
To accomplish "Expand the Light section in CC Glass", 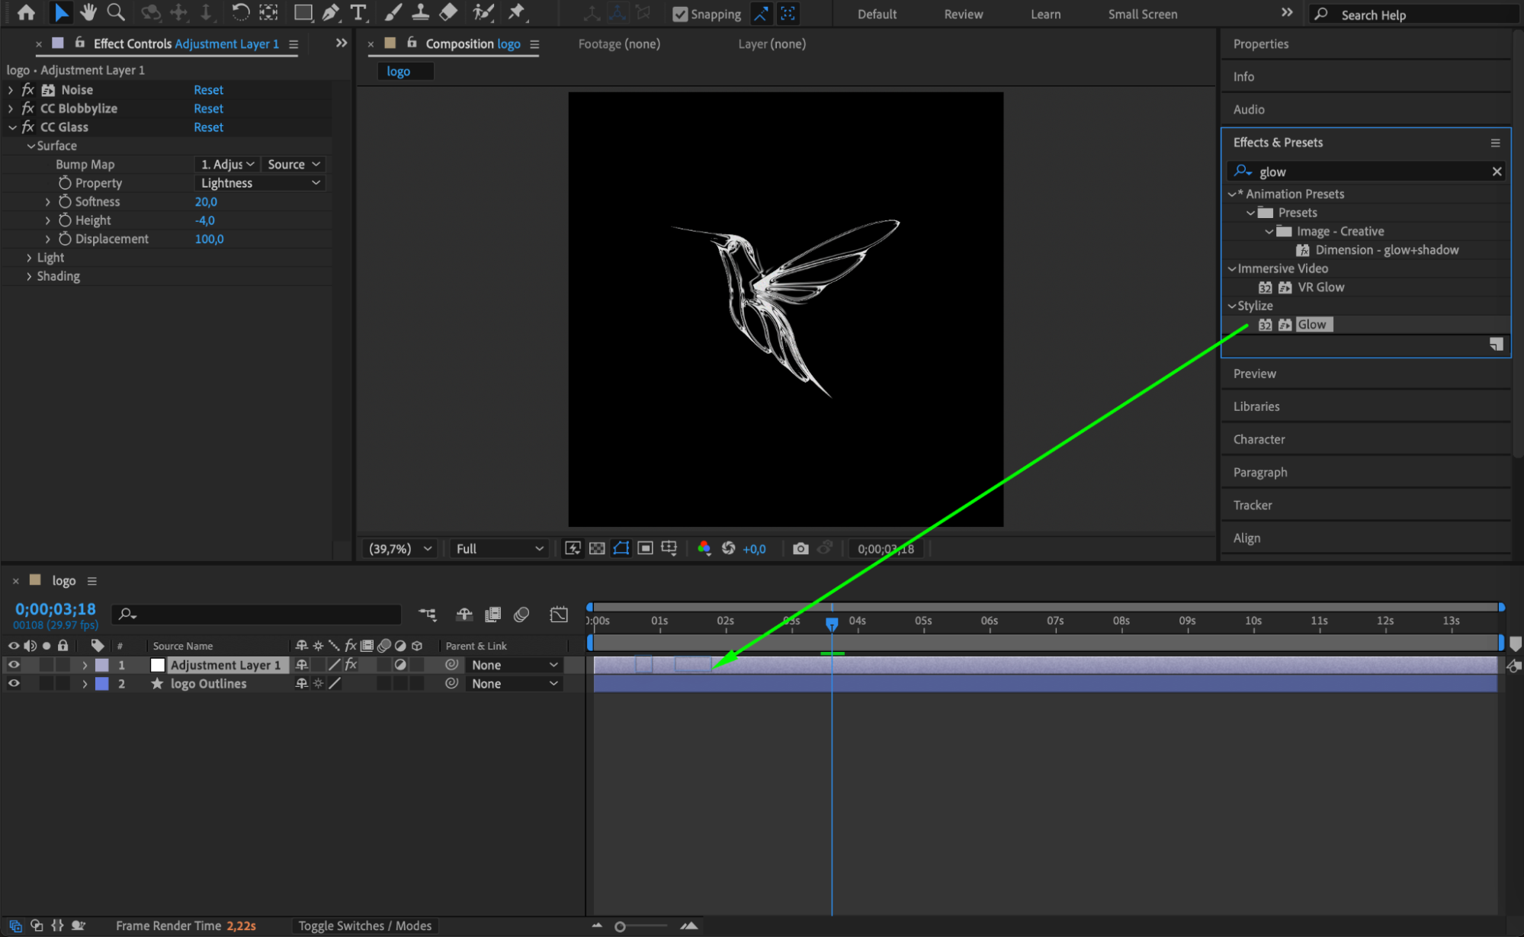I will pyautogui.click(x=30, y=258).
